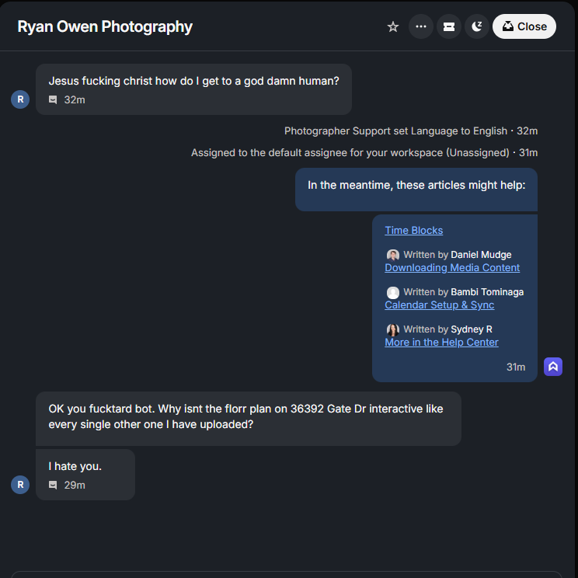Star the Ryan Owen Photography conversation
The image size is (578, 578).
393,26
